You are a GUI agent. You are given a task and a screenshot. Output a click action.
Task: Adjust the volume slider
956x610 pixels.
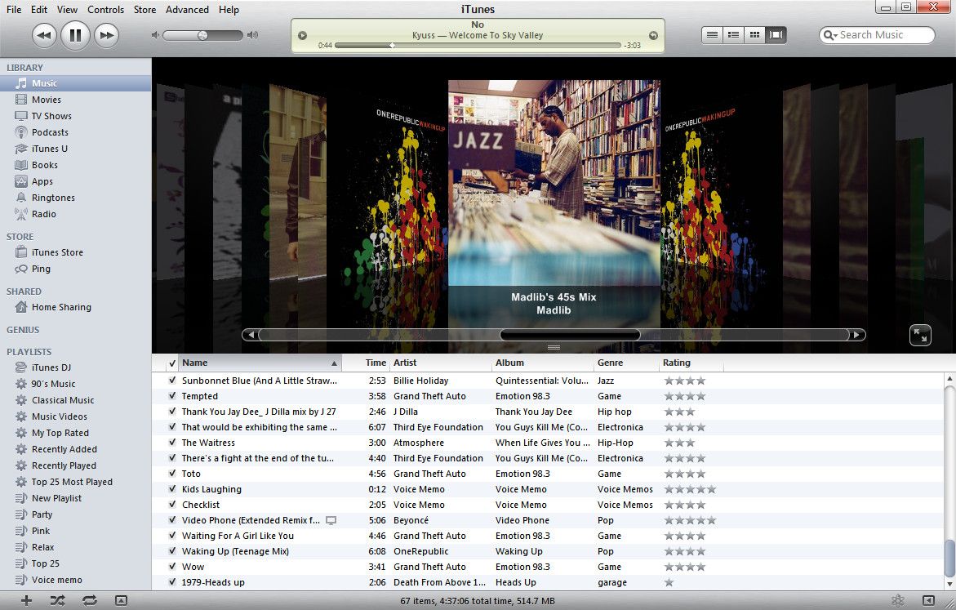click(202, 34)
